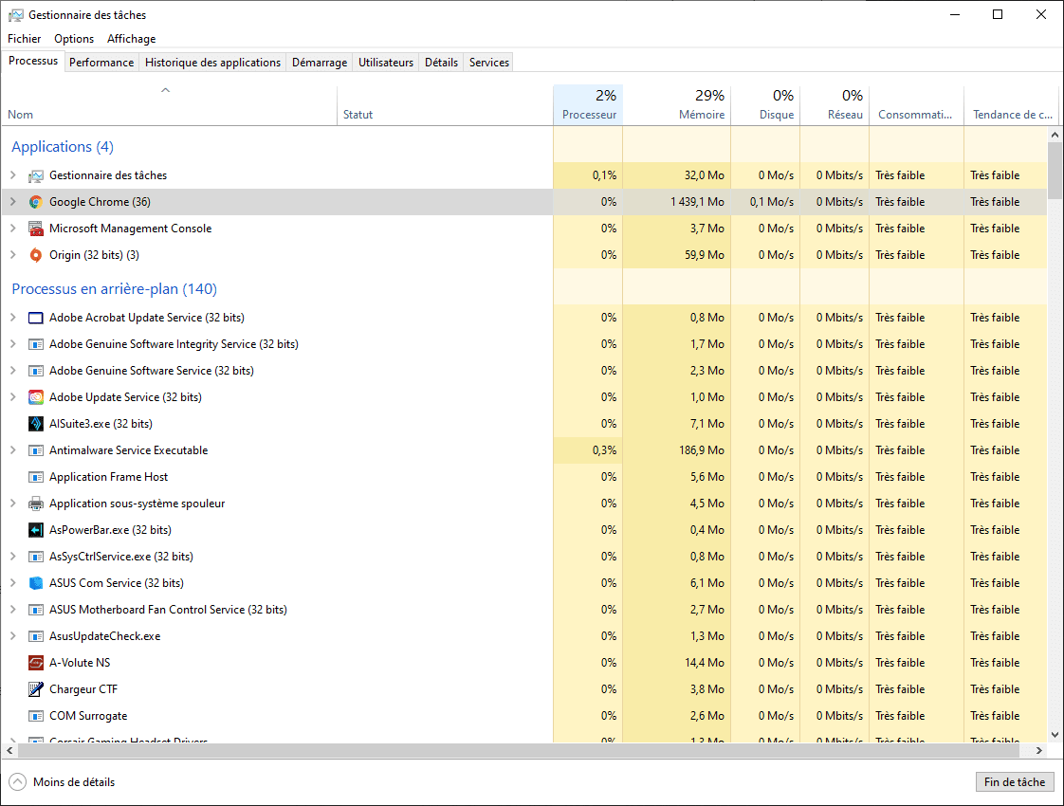Open the Services tab
Viewport: 1064px width, 806px height.
click(x=489, y=63)
